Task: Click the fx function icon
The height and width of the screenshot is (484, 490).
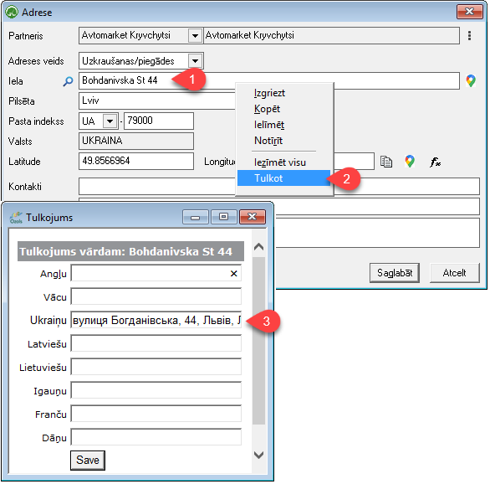Action: point(435,162)
